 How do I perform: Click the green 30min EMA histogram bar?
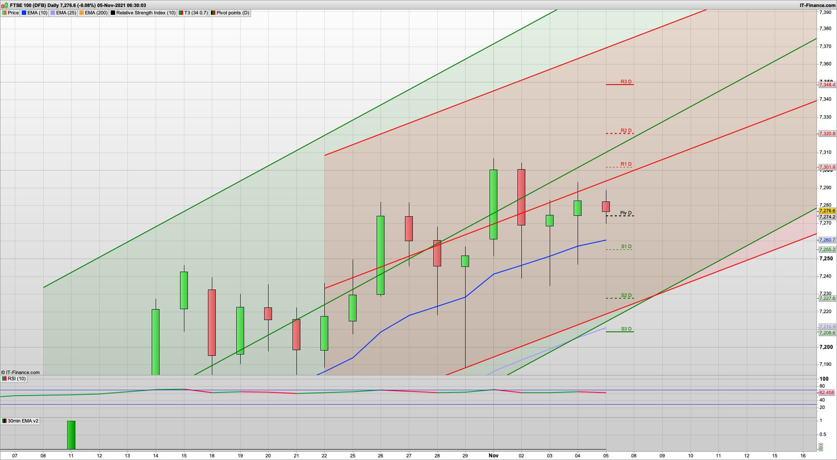point(71,435)
